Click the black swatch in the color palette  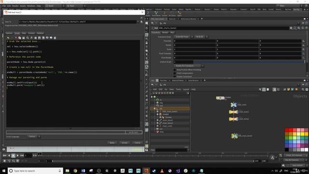[287, 149]
